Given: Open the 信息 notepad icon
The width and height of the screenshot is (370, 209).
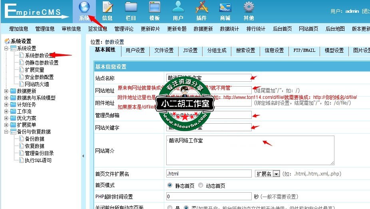Looking at the screenshot, I should [107, 8].
